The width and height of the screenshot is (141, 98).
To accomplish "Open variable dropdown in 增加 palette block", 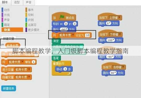I will [22, 62].
